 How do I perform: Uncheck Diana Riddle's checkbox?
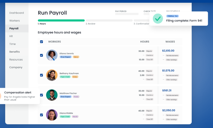coord(42,115)
